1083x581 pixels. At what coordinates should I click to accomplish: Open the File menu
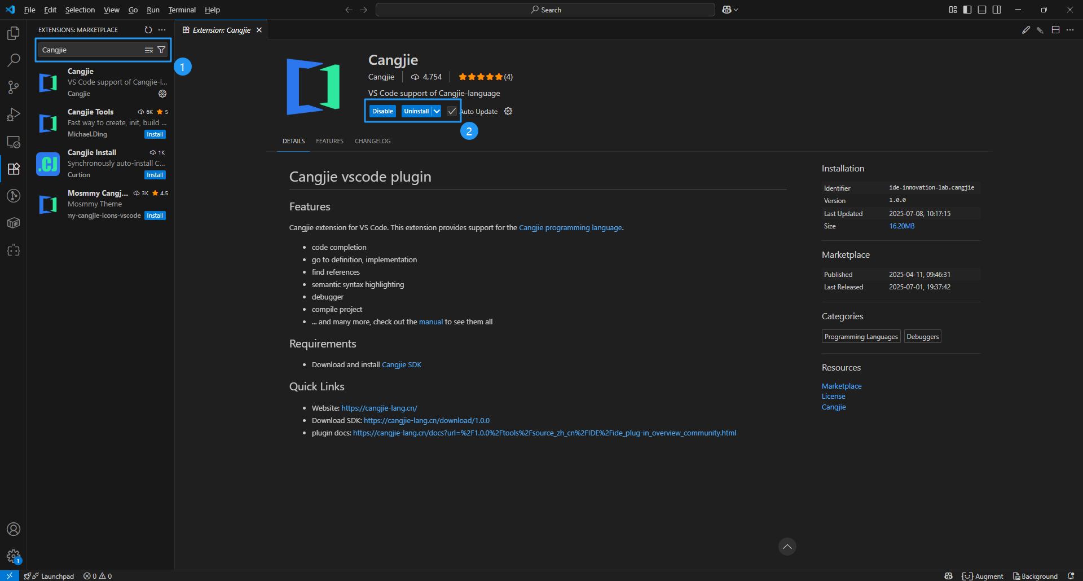click(30, 10)
